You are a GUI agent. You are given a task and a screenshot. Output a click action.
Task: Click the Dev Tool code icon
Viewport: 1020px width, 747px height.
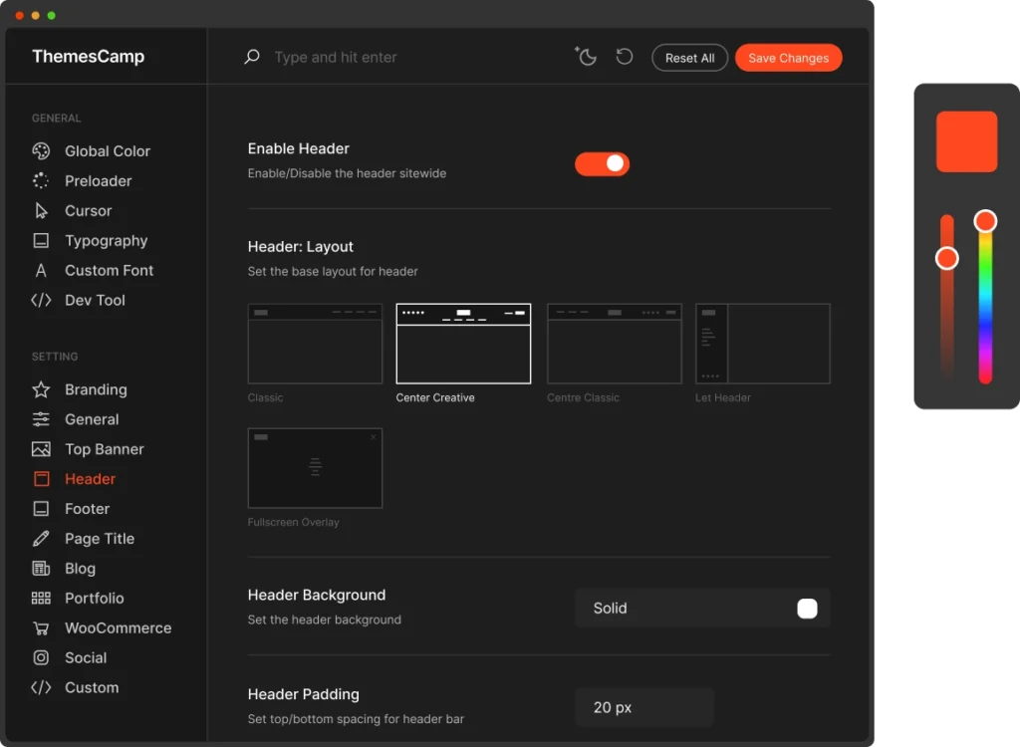(41, 301)
